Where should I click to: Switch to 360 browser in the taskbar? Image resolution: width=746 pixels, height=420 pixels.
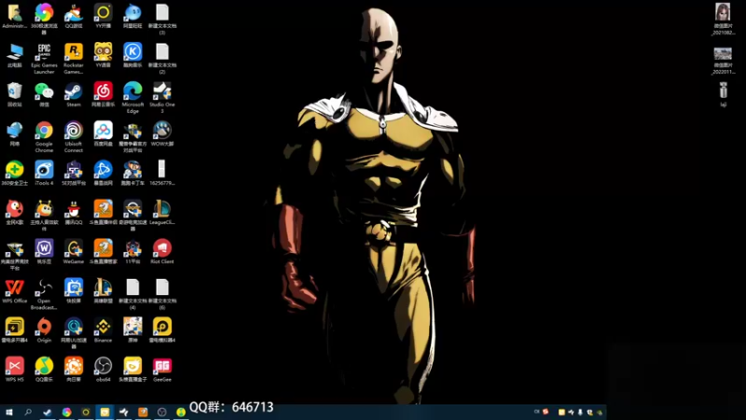click(66, 413)
